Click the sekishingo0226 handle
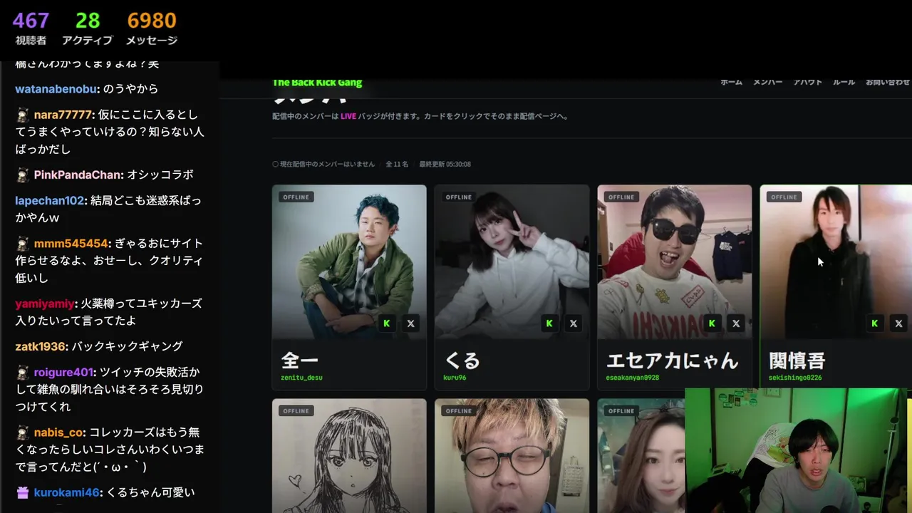912x513 pixels. tap(795, 378)
